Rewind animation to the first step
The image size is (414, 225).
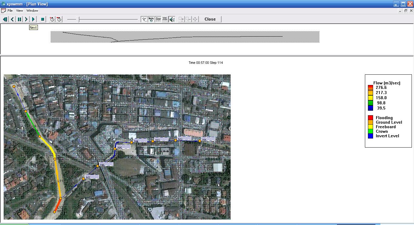5,19
